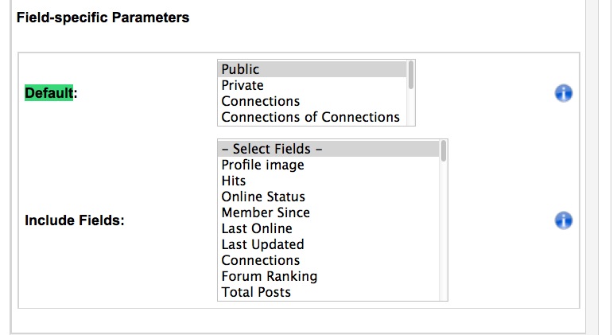Click the Include Fields scrollbar thumb

pyautogui.click(x=444, y=151)
